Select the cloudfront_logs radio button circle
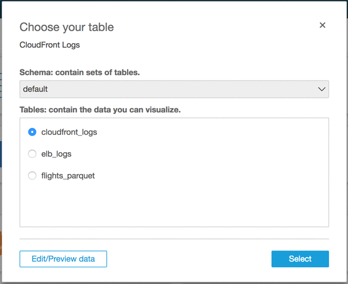Screen dimensions: 348x284 [32, 132]
